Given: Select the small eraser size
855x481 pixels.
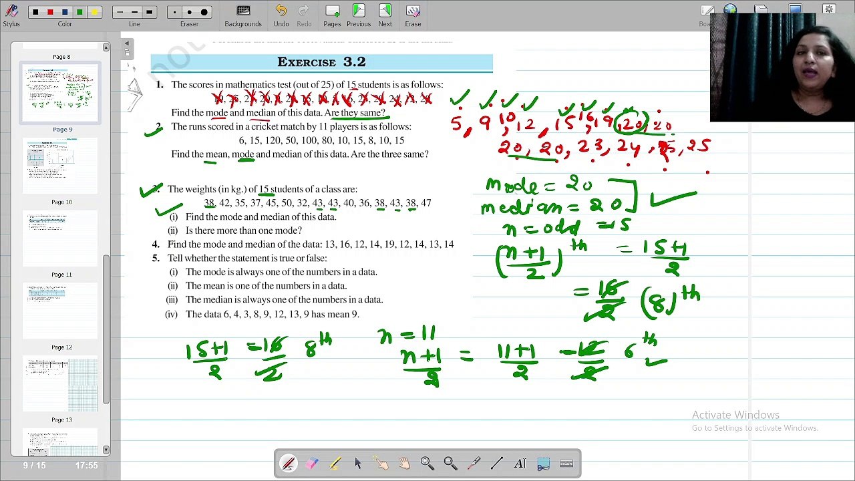Looking at the screenshot, I should coord(174,12).
